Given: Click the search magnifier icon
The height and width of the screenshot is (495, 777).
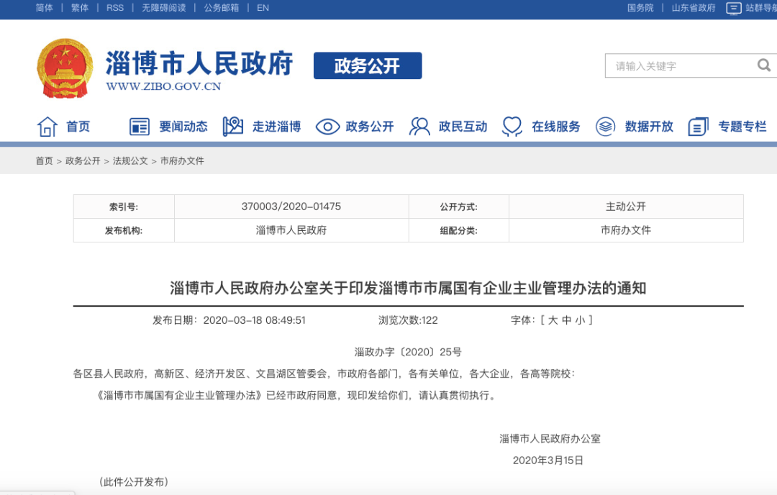Looking at the screenshot, I should (763, 65).
